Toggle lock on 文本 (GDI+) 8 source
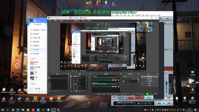199x112 pixels. click(89, 86)
